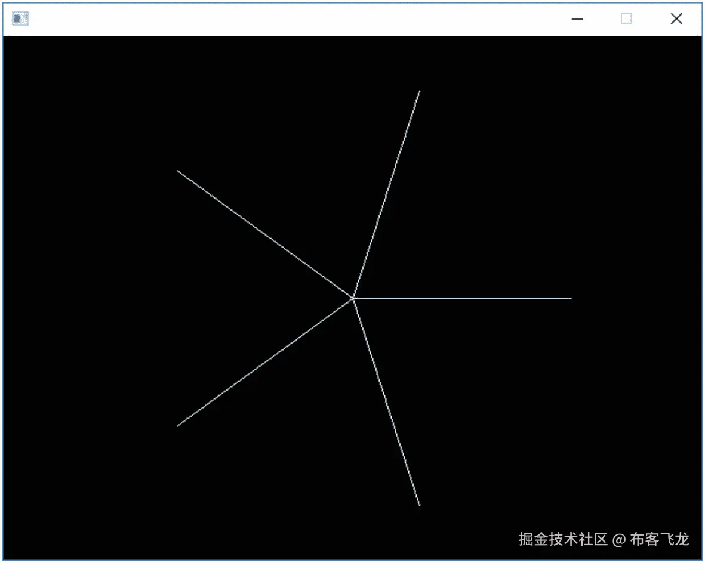This screenshot has height=563, width=705.
Task: Click the rightmost endpoint of the horizontal line
Action: point(570,298)
